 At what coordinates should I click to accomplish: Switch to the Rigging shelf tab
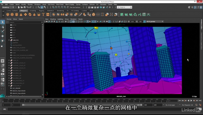[x=42, y=11]
